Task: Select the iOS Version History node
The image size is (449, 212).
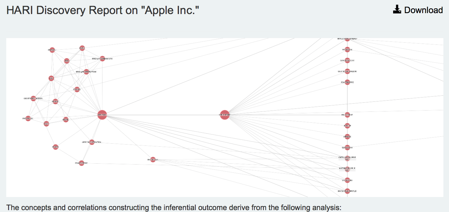Action: [33, 99]
